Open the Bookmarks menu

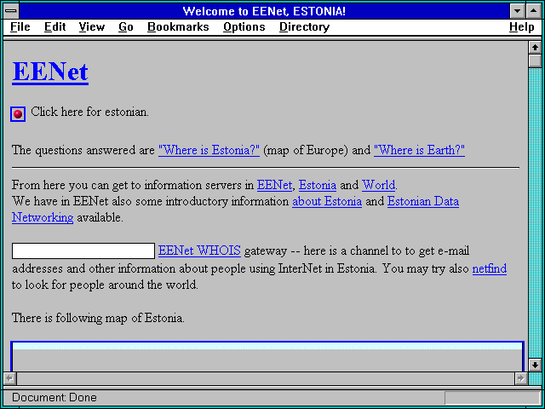[x=178, y=27]
